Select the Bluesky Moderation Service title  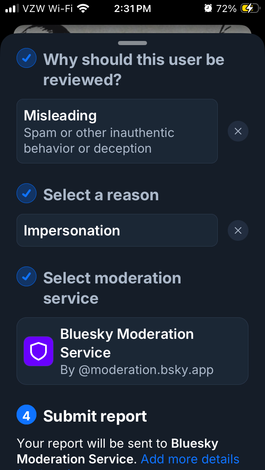tap(127, 343)
